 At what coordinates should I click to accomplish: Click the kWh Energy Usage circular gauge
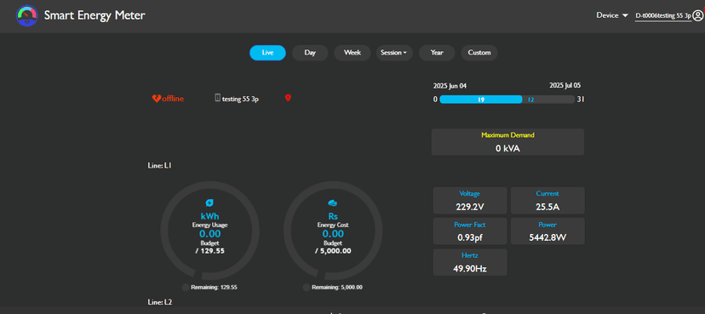click(209, 231)
